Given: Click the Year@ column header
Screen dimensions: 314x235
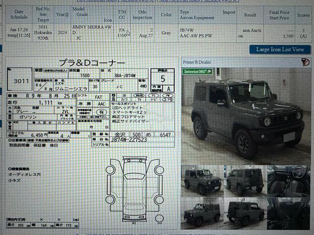Looking at the screenshot, I should (x=62, y=14).
